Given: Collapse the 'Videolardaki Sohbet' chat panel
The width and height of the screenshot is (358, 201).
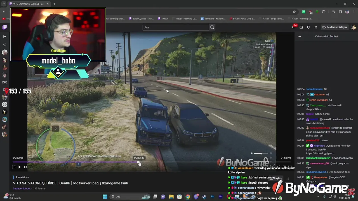Looking at the screenshot, I should (299, 36).
